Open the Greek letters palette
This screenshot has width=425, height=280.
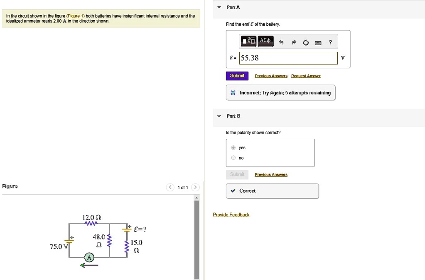pos(265,41)
